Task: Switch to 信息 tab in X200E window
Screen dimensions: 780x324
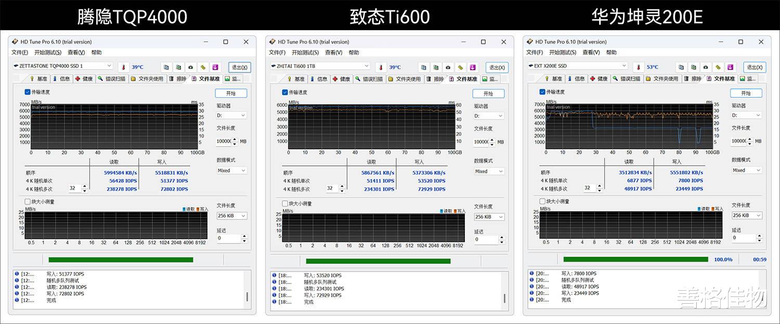Action: pyautogui.click(x=576, y=79)
